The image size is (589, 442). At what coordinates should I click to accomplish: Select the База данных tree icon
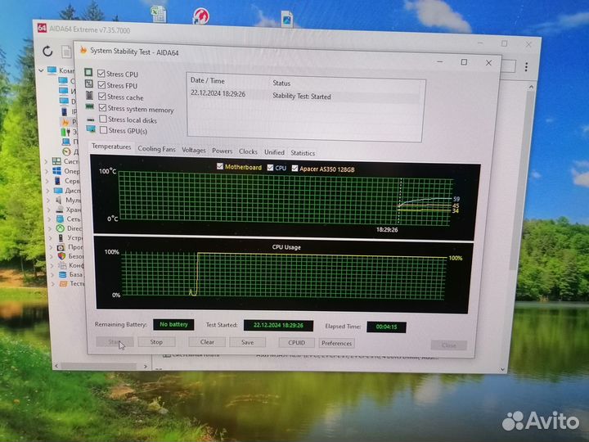(x=63, y=274)
